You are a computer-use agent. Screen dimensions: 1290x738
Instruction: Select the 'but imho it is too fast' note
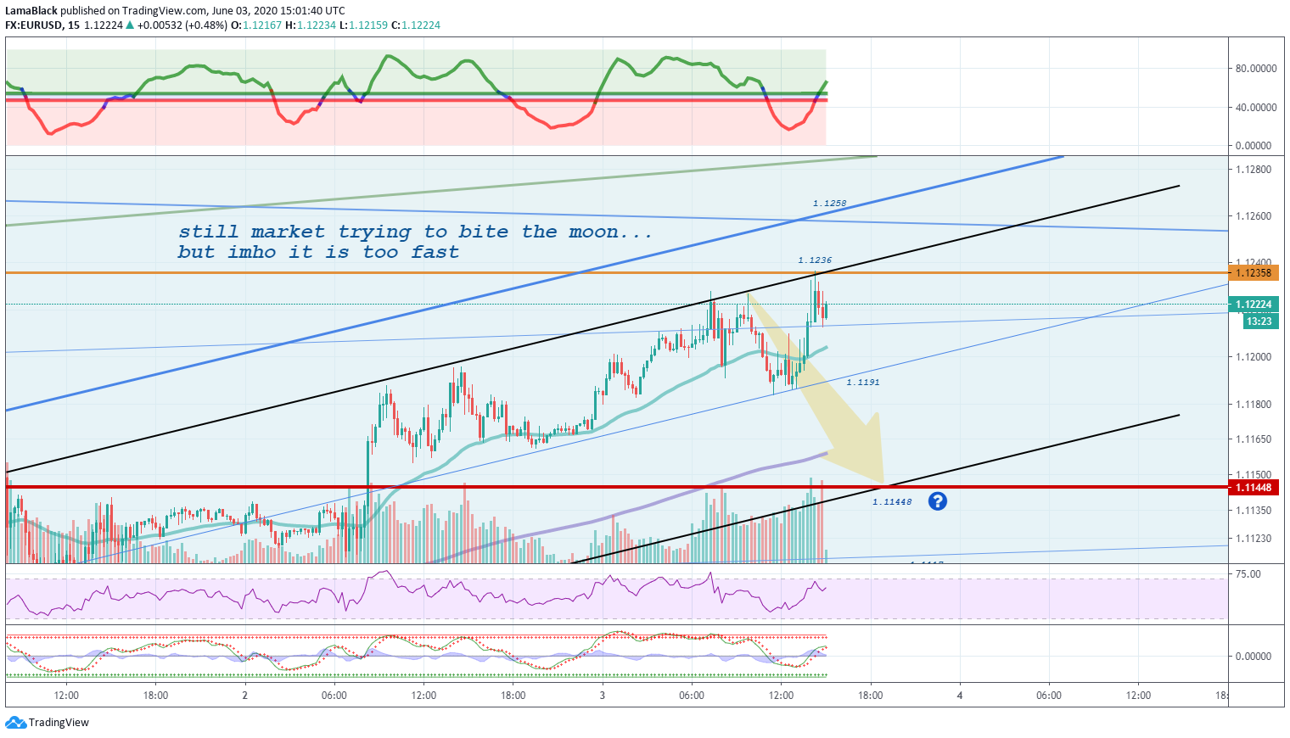318,252
